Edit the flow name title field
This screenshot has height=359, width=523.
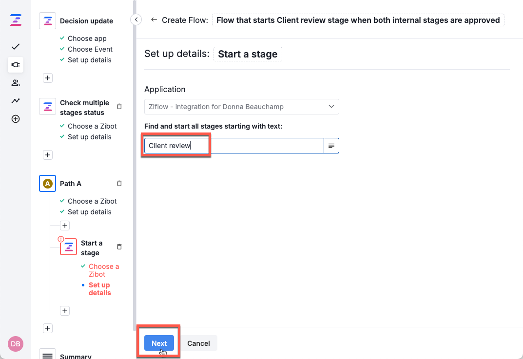click(358, 20)
